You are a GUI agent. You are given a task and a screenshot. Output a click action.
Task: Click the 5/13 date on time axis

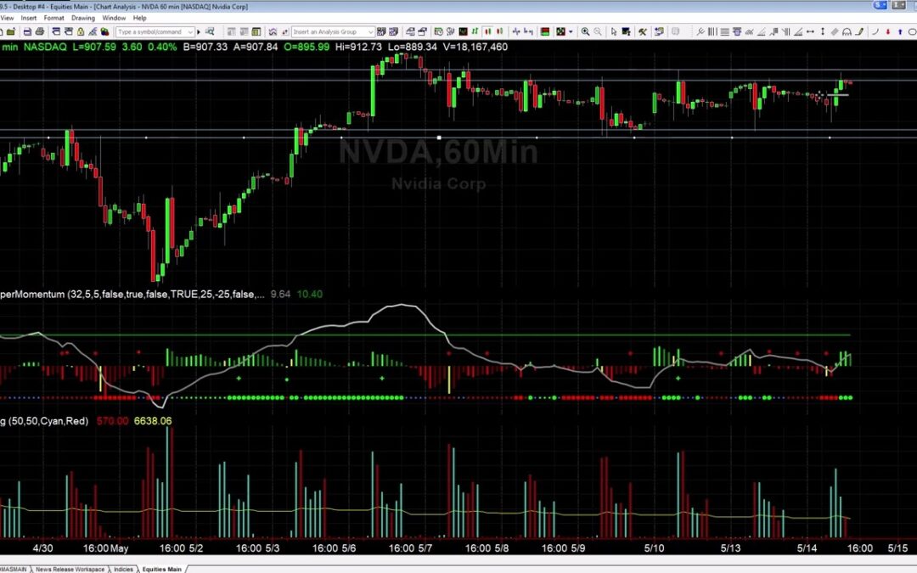[730, 548]
